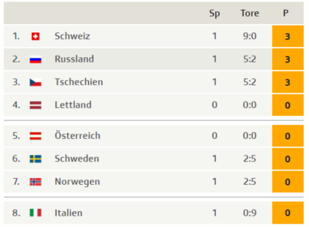309x227 pixels.
Task: Click the Norway flag icon
Action: coord(36,182)
